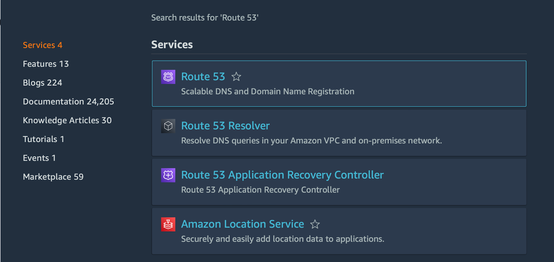Click 'Securely and easily add location data' description
Viewport: 554px width, 262px height.
pos(283,239)
